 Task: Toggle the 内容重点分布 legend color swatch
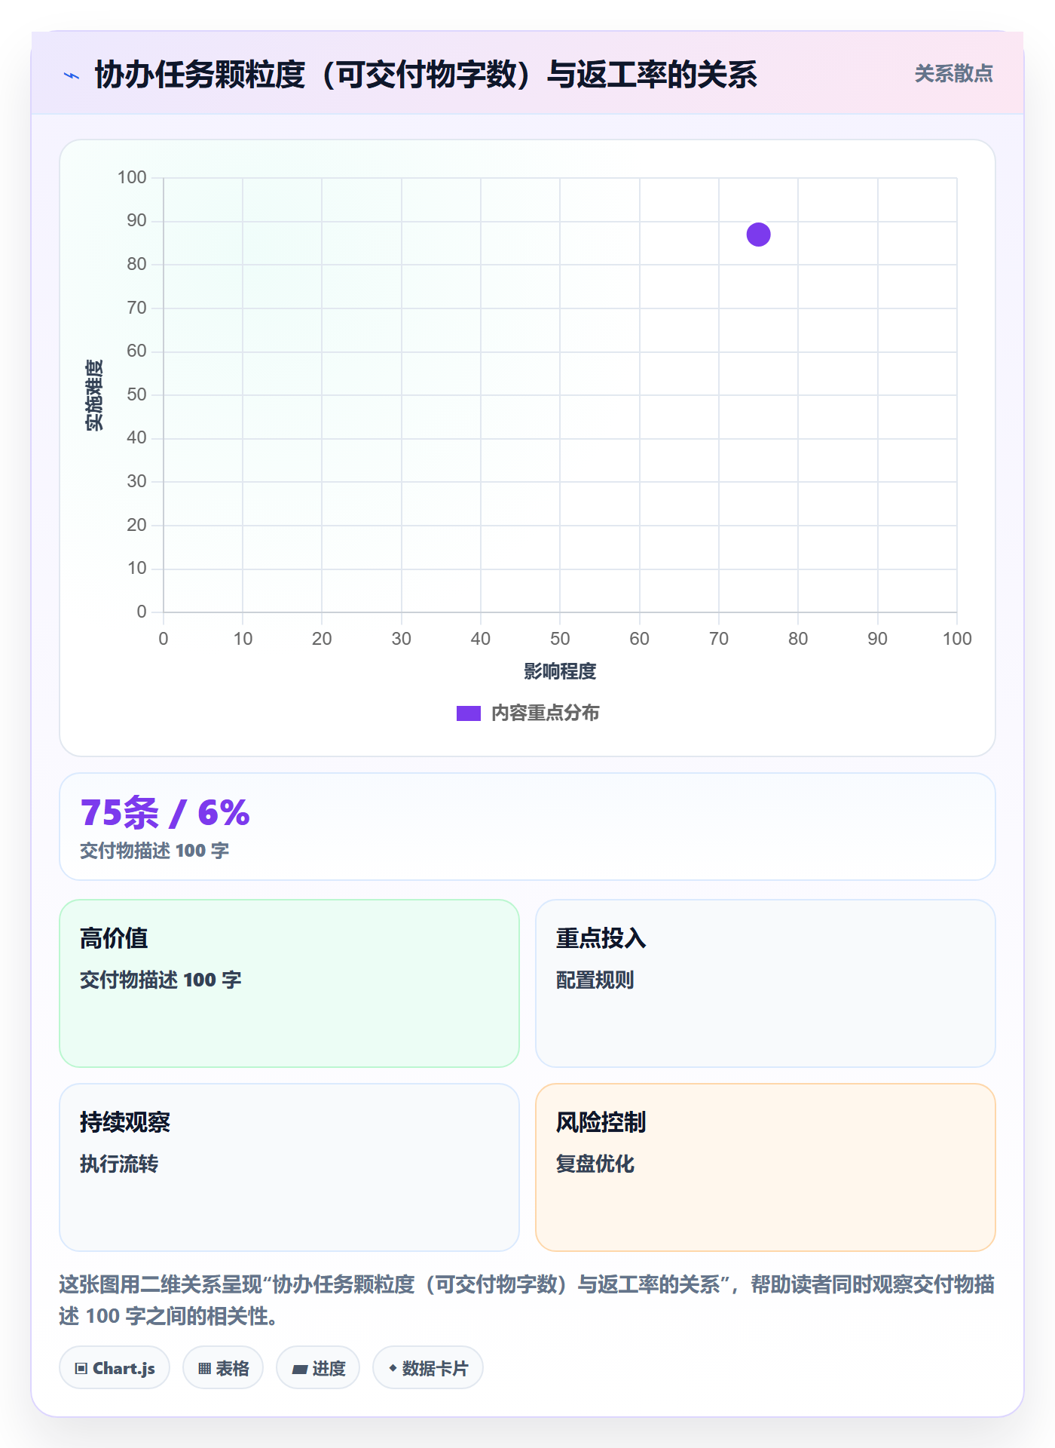(468, 713)
